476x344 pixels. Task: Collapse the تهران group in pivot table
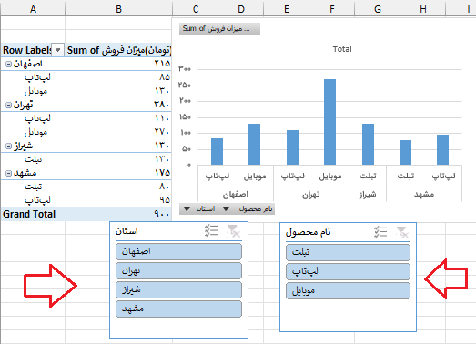[x=9, y=105]
